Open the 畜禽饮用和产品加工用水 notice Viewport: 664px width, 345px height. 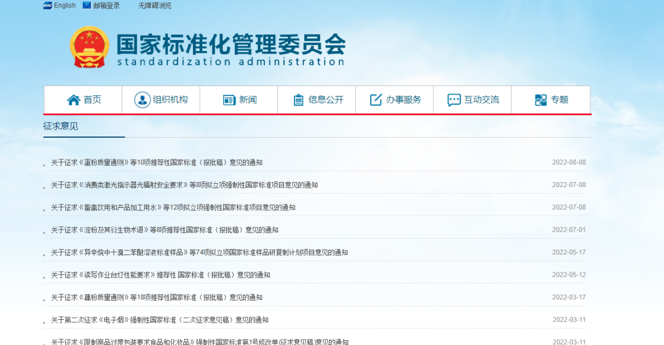click(173, 207)
